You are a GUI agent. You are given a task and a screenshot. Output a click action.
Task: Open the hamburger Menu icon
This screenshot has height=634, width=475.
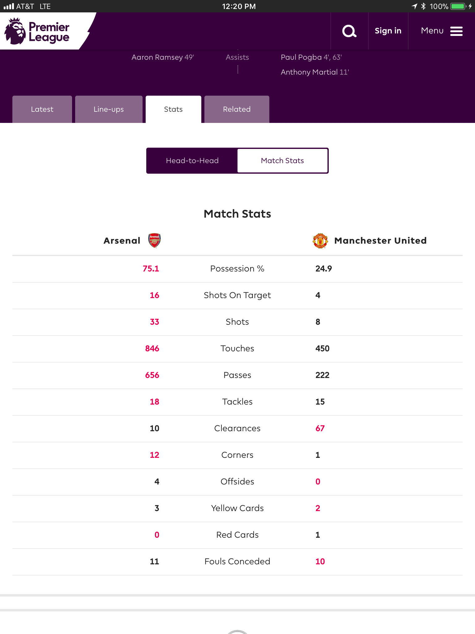coord(456,31)
